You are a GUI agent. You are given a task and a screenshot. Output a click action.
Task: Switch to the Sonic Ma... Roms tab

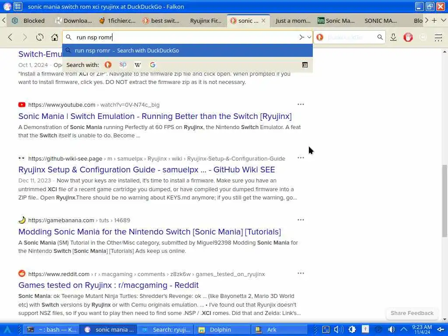336,21
